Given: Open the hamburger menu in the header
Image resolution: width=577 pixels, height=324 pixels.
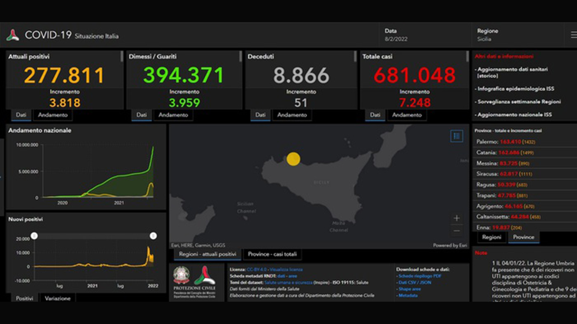Looking at the screenshot, I should coord(573,35).
